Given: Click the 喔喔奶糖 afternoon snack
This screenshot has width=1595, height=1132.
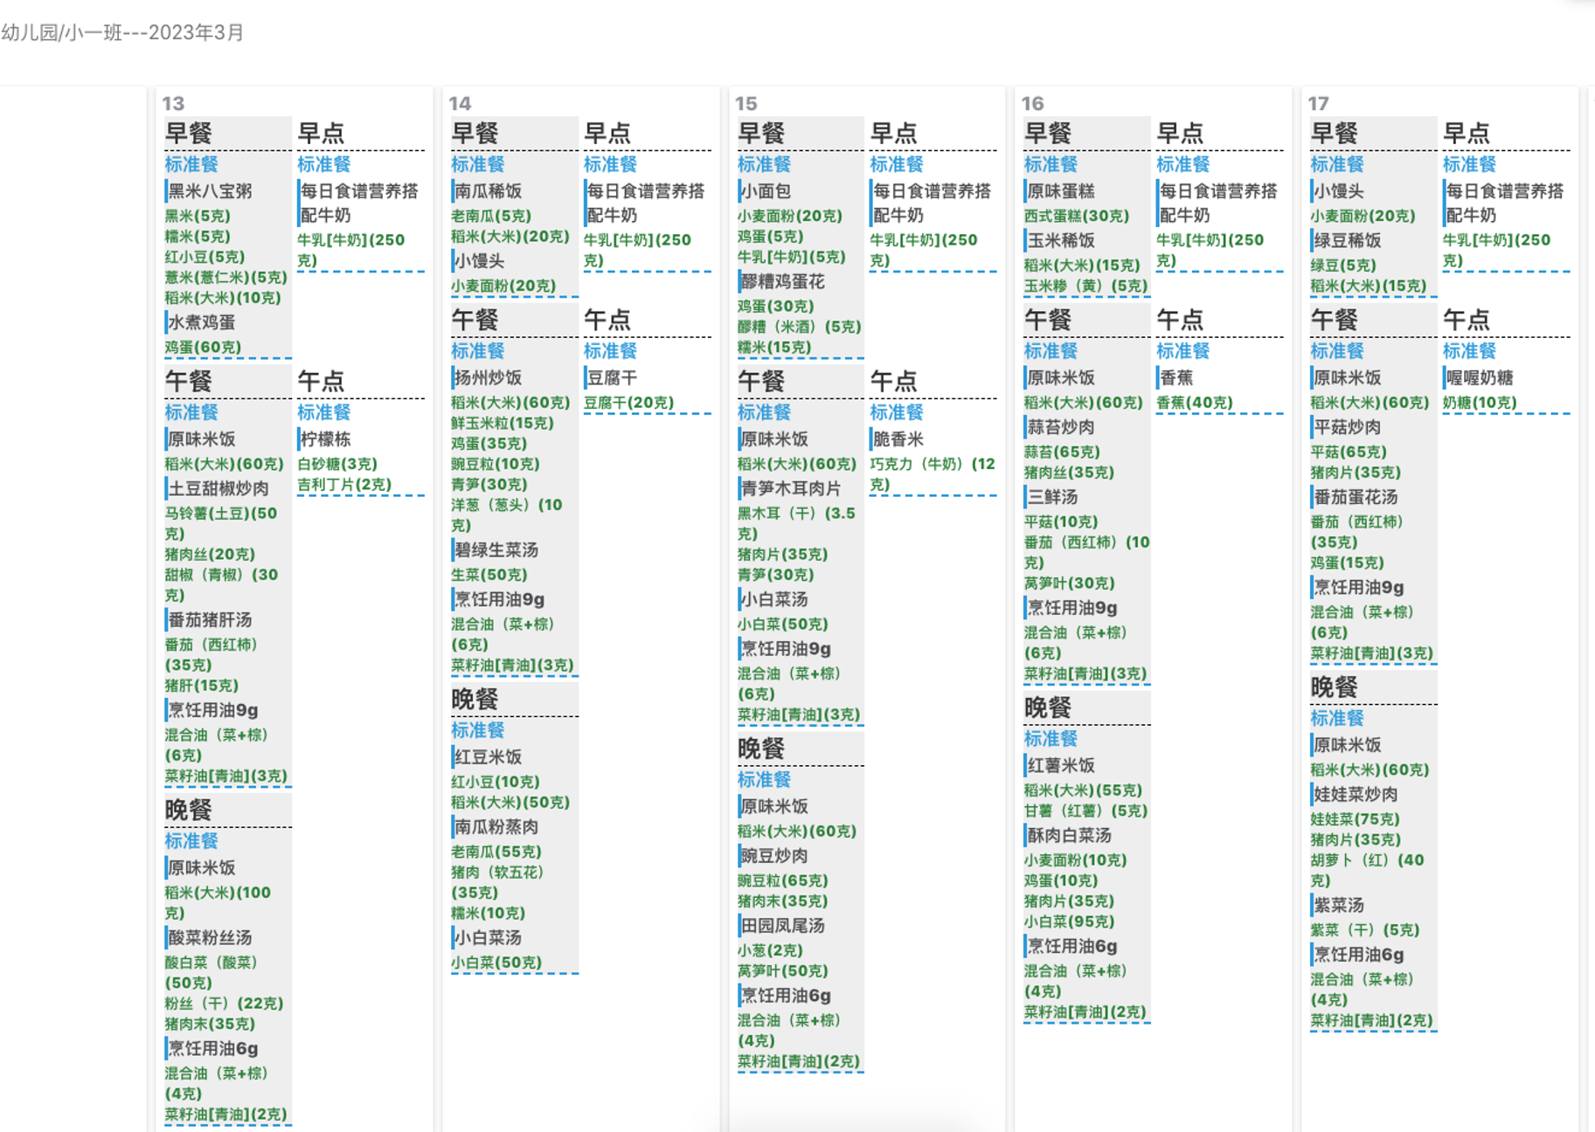Looking at the screenshot, I should pyautogui.click(x=1480, y=377).
